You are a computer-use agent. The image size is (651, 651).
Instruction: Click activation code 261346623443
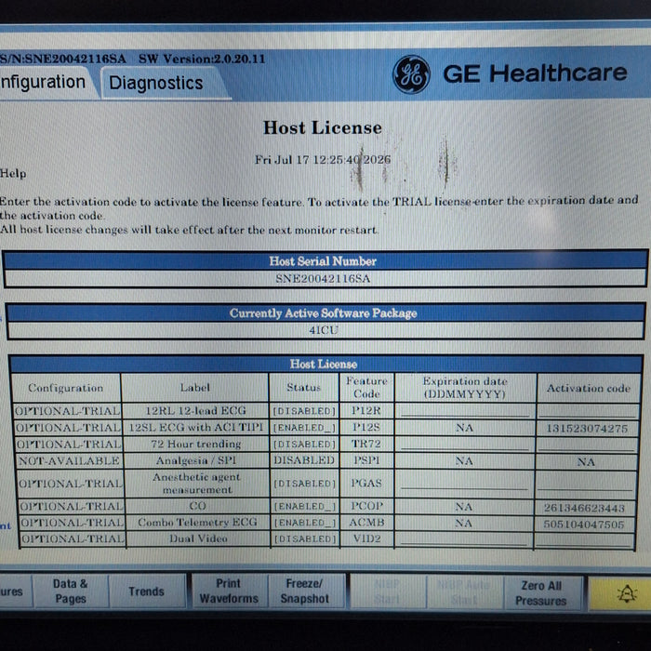click(x=584, y=508)
